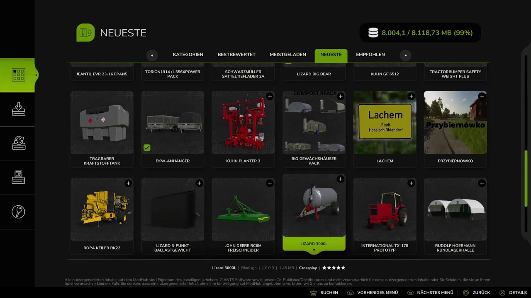This screenshot has width=531, height=298.
Task: Click the Jeantil EVR 23-16 EPAN5 label
Action: click(x=102, y=74)
